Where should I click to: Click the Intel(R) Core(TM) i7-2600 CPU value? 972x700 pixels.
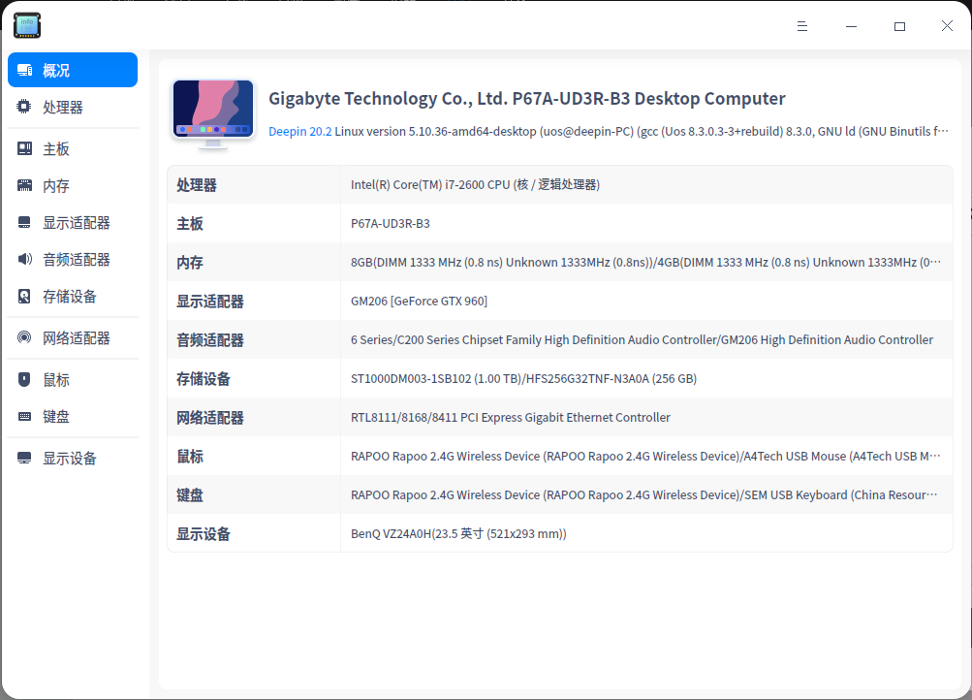click(476, 185)
